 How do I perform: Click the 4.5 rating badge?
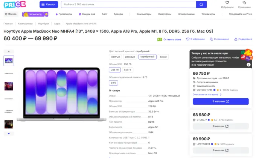coord(160,39)
